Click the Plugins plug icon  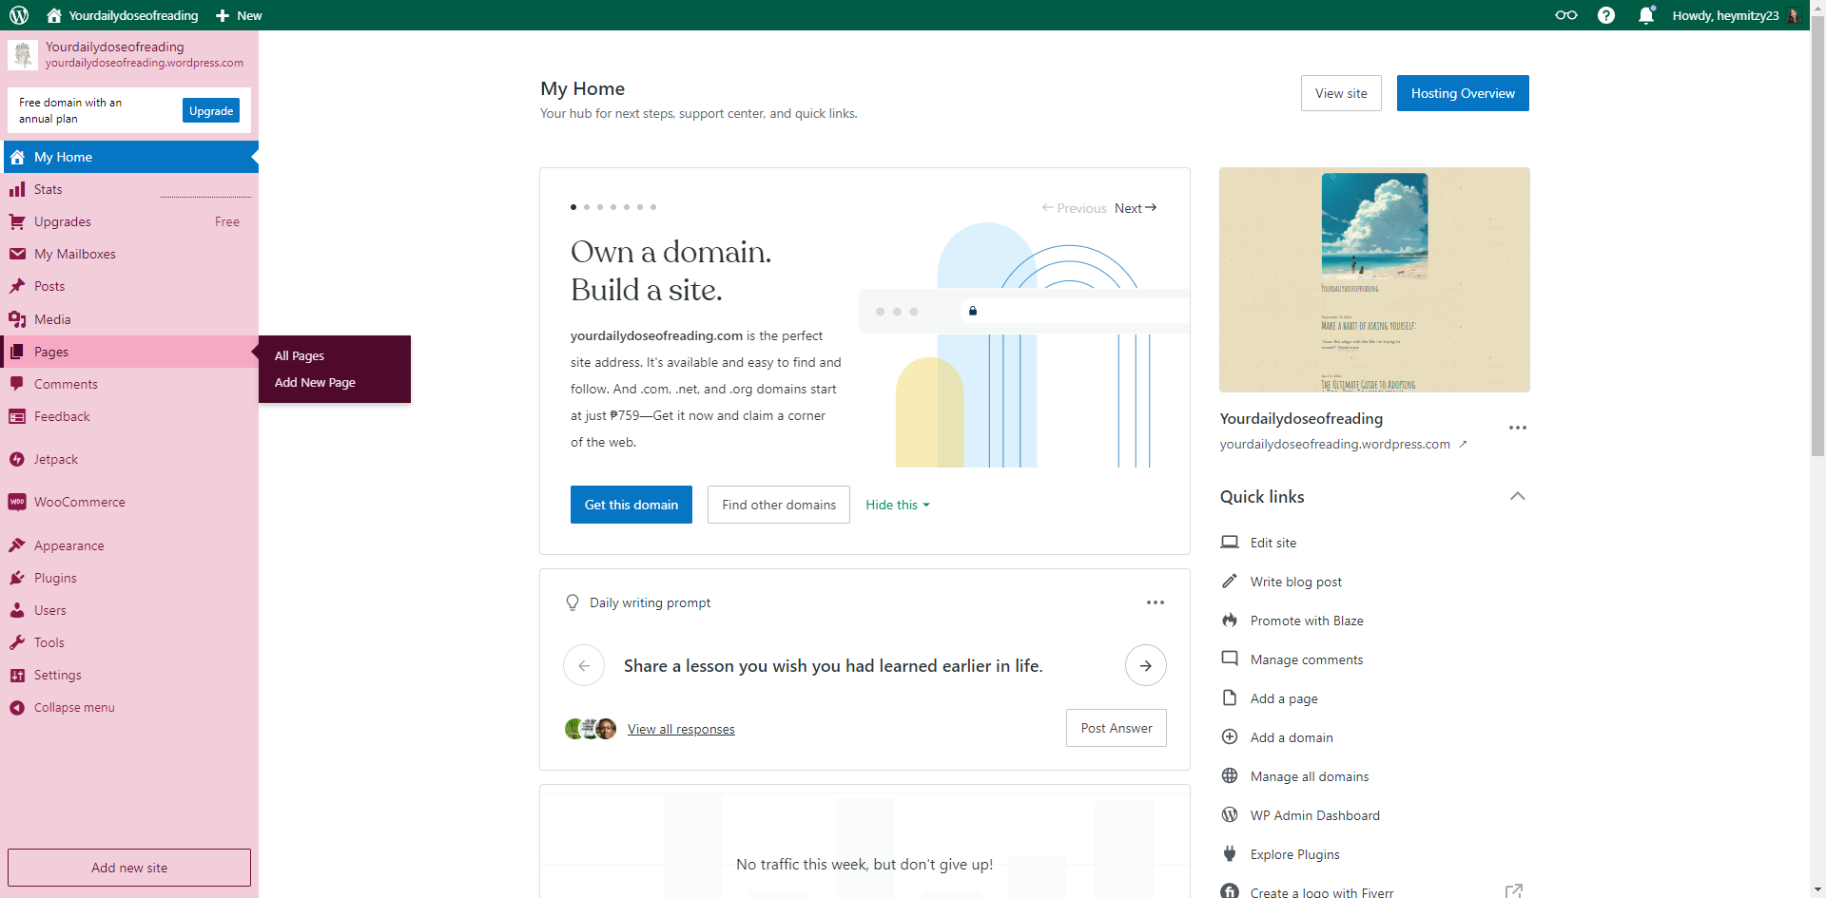click(17, 578)
